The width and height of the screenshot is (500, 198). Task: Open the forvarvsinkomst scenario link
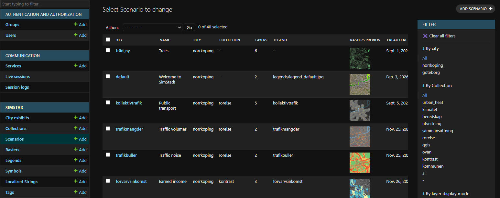(131, 181)
